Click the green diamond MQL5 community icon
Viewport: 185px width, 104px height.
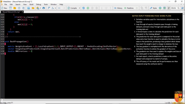click(x=160, y=8)
